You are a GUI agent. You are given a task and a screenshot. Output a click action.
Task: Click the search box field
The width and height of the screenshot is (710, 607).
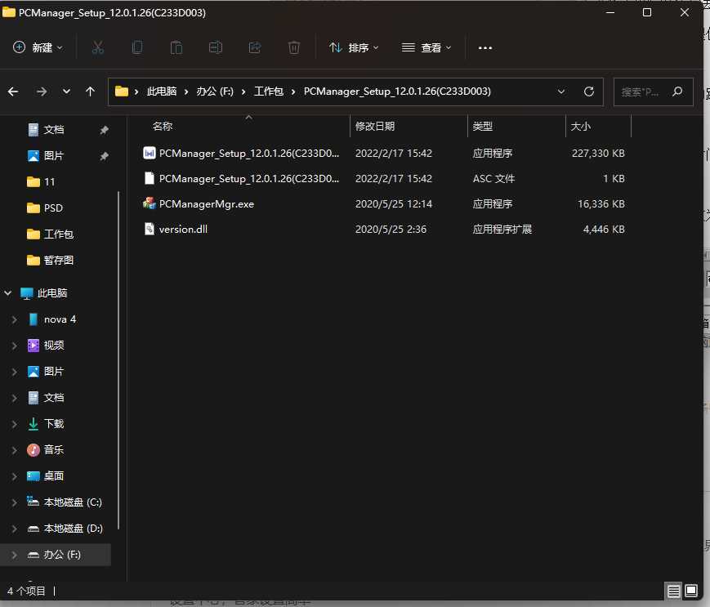point(653,91)
